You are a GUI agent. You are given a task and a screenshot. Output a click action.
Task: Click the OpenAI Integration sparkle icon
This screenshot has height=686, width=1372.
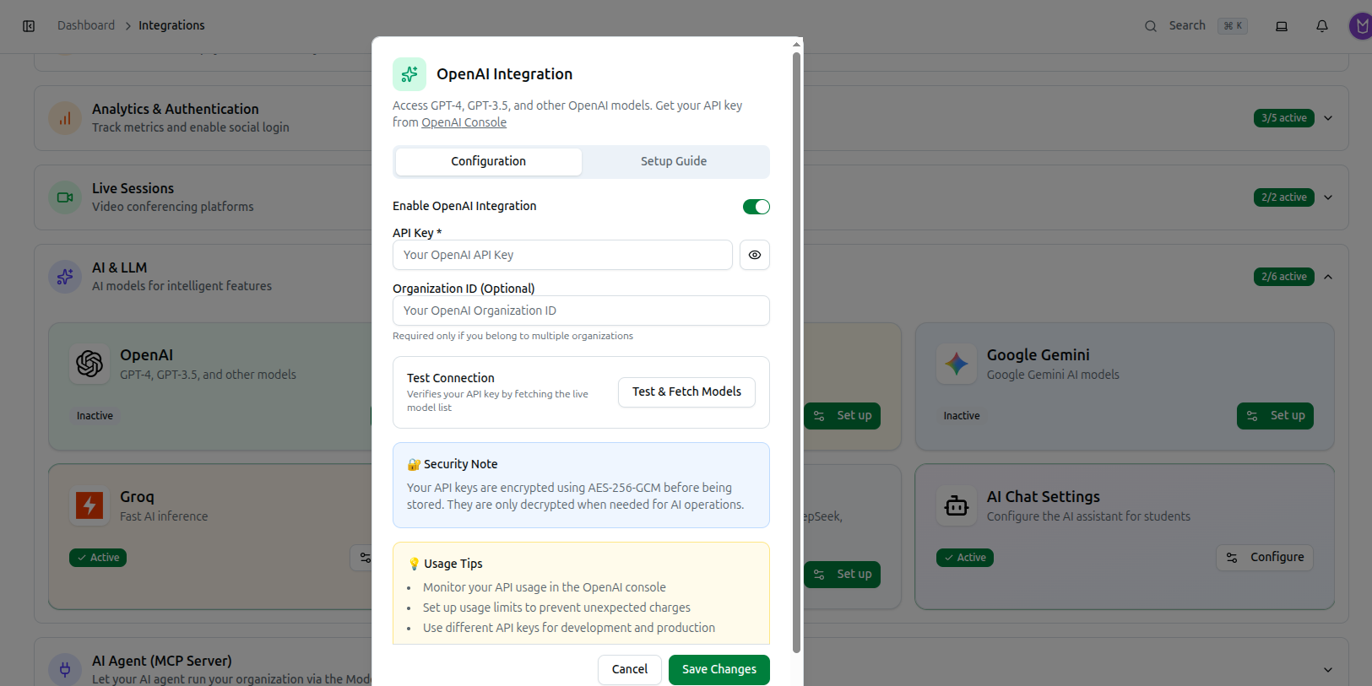coord(409,74)
